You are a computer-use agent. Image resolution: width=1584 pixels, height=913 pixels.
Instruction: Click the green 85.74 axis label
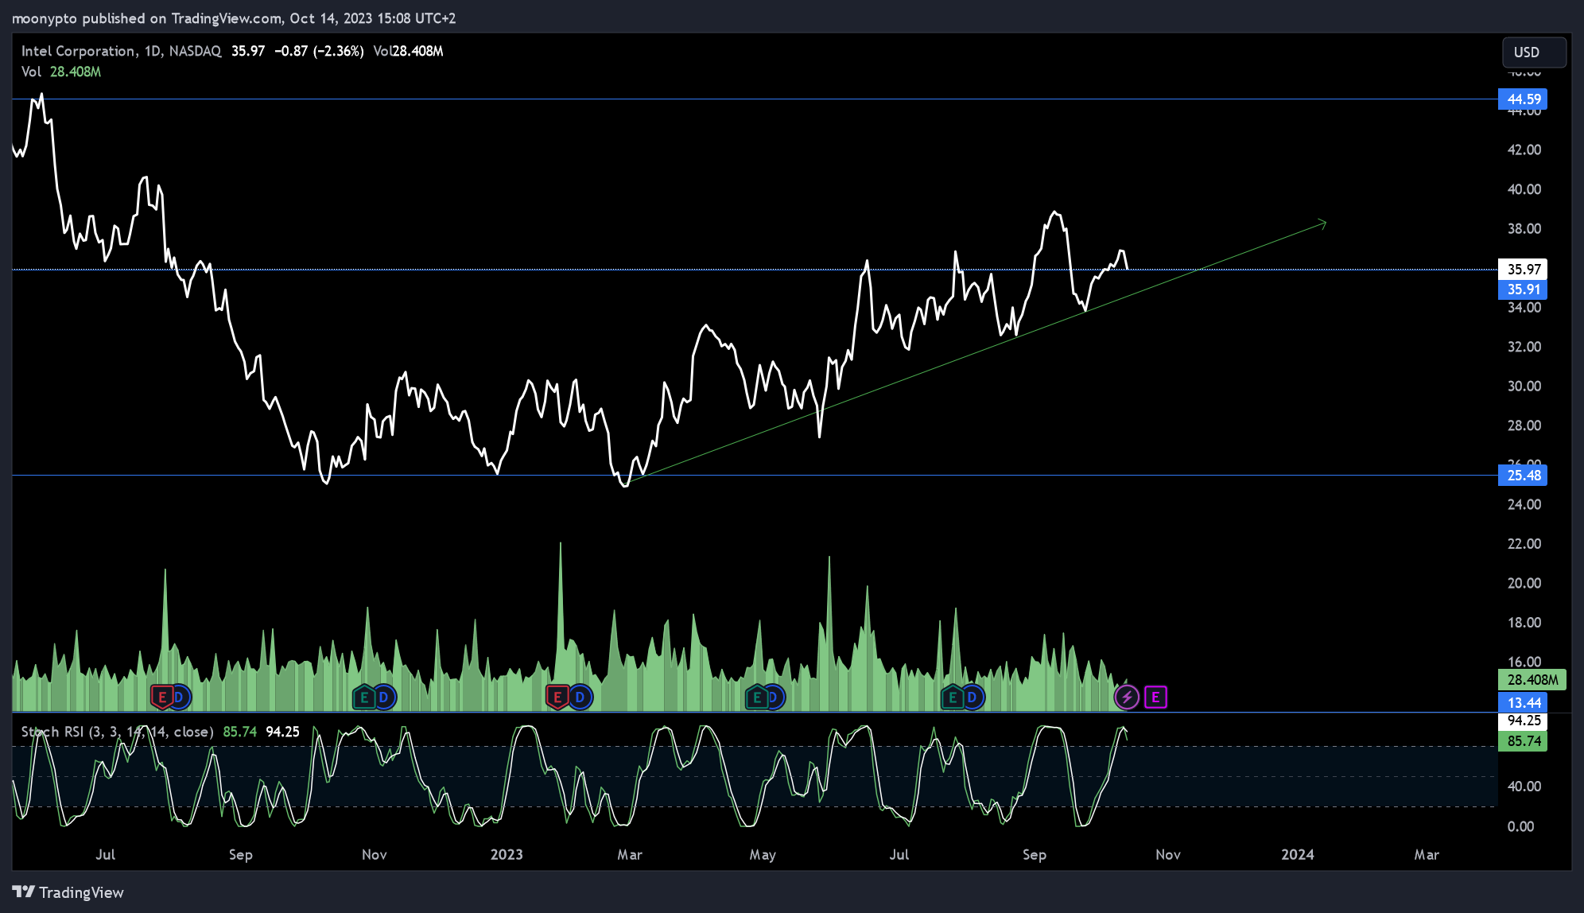[x=1523, y=741]
